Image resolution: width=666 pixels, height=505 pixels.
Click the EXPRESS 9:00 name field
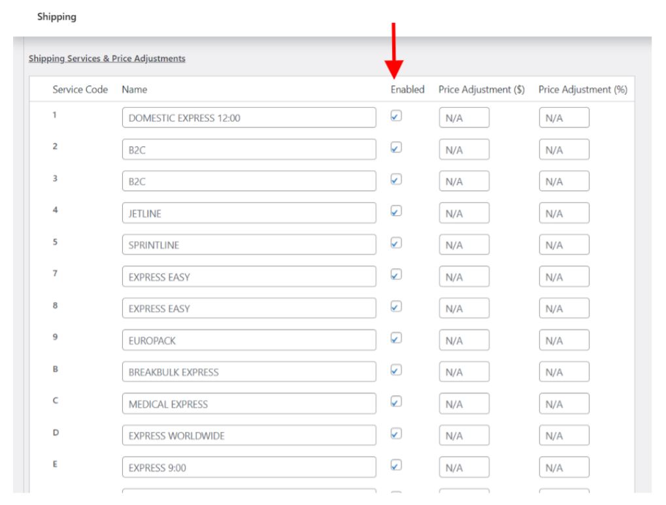tap(249, 467)
